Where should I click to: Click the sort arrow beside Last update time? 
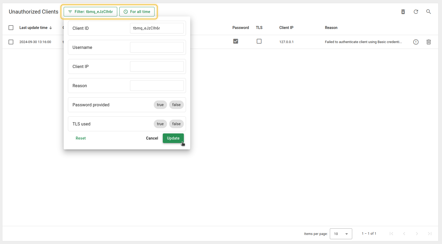point(51,28)
